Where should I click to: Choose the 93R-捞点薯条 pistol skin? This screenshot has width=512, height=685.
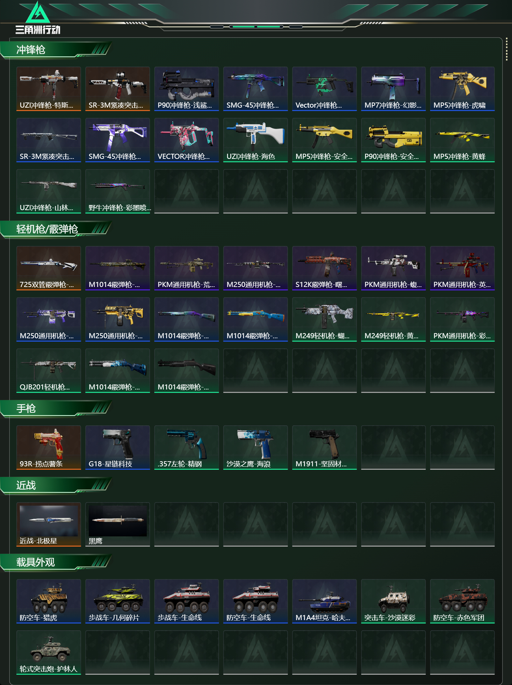[48, 448]
